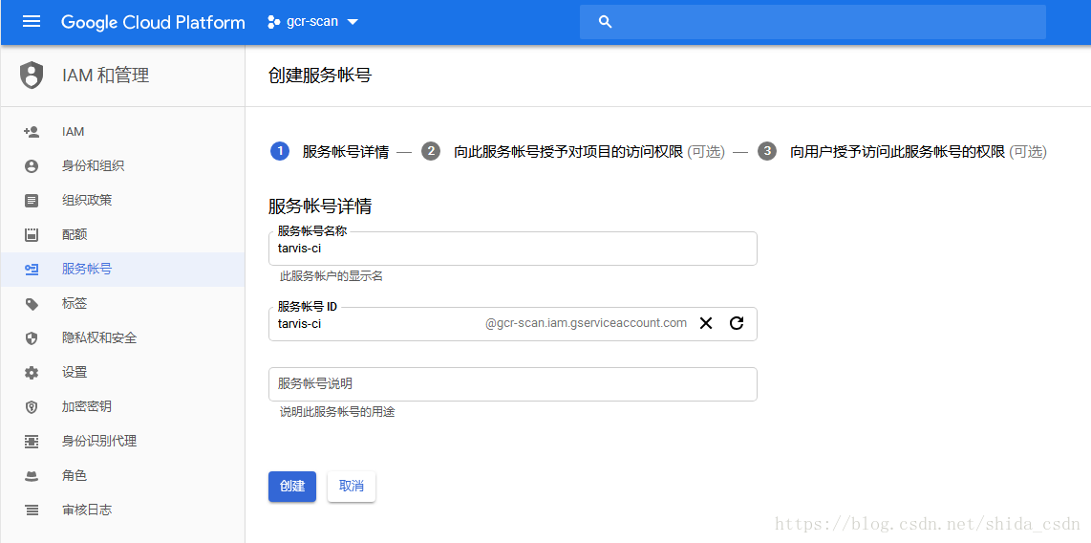
Task: Click the IAM 和管理 header title
Action: click(106, 76)
